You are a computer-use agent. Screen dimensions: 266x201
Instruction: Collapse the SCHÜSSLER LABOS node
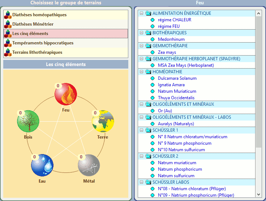pos(141,182)
